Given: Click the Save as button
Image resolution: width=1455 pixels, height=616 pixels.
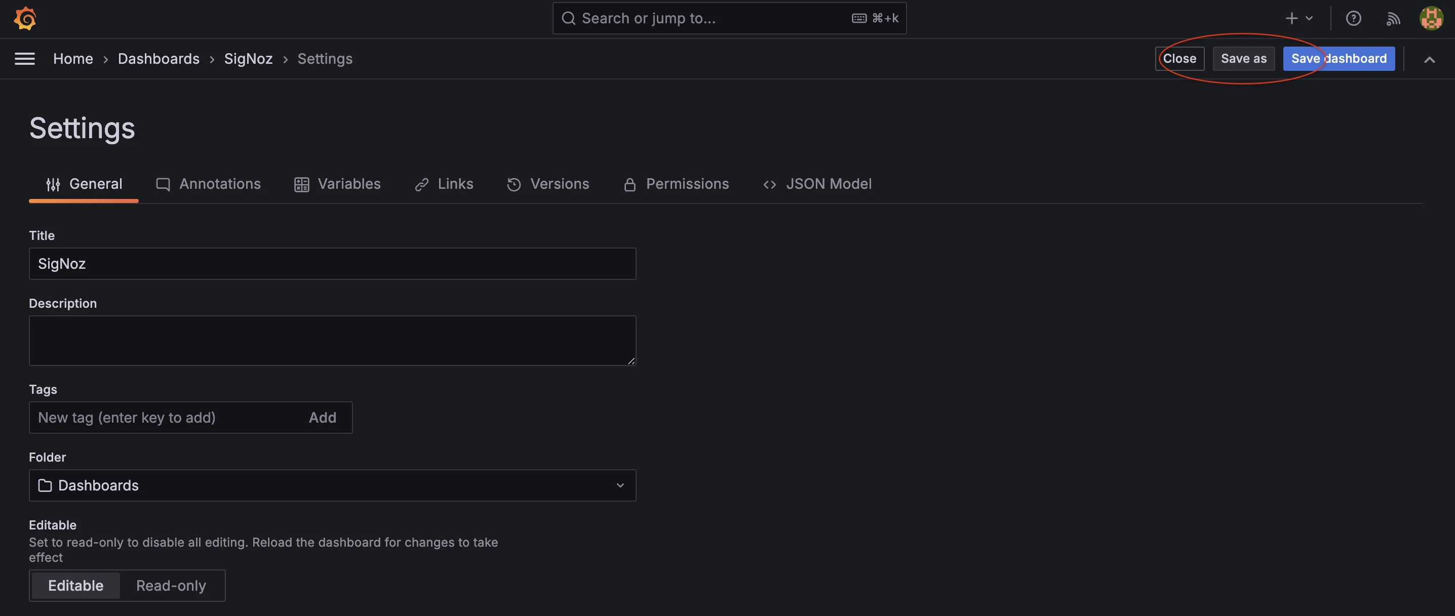Looking at the screenshot, I should (1243, 59).
